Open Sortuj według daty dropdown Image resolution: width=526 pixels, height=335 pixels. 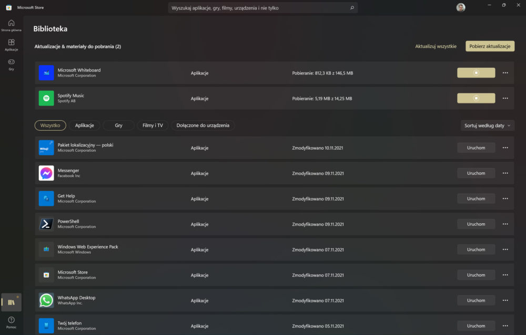[x=488, y=125]
